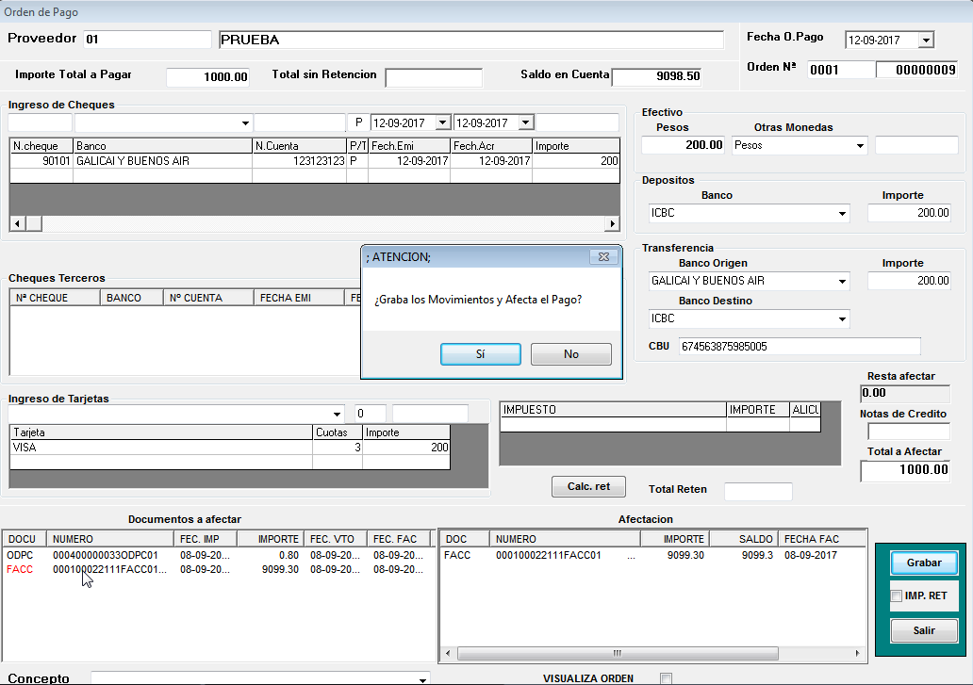
Task: Open the cheque emission date dropdown
Action: click(442, 122)
